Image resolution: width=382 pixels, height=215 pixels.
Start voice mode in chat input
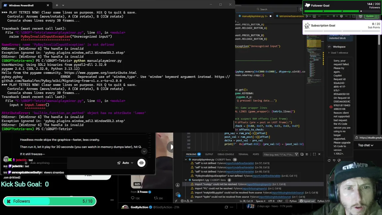tap(141, 163)
